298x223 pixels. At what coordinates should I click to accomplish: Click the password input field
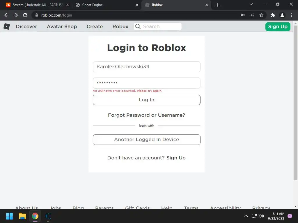pos(147,83)
